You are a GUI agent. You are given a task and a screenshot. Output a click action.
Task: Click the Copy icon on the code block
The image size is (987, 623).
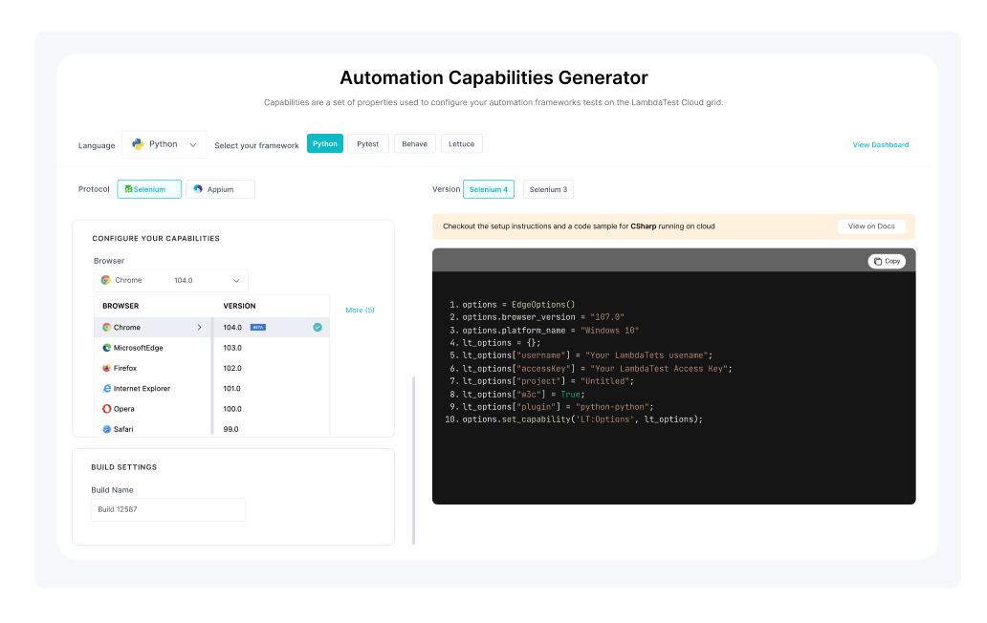pos(886,260)
